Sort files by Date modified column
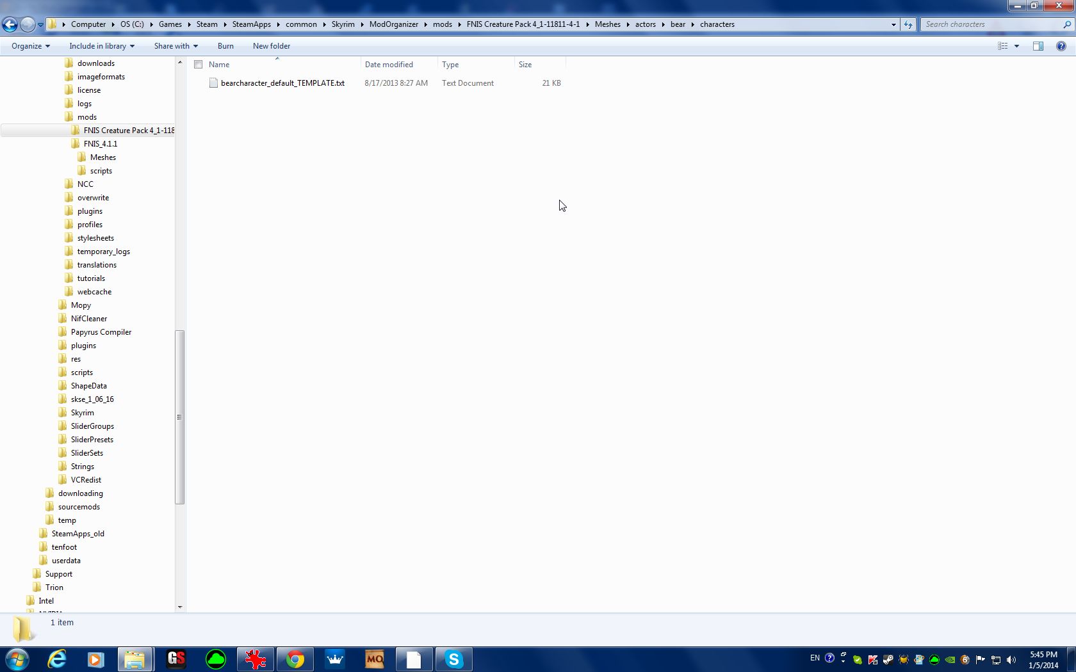 tap(389, 65)
